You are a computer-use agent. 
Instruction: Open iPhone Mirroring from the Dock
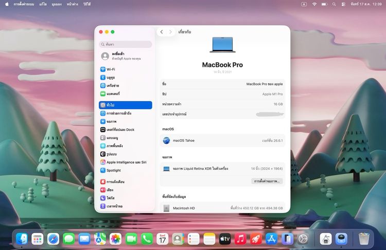pos(287,239)
